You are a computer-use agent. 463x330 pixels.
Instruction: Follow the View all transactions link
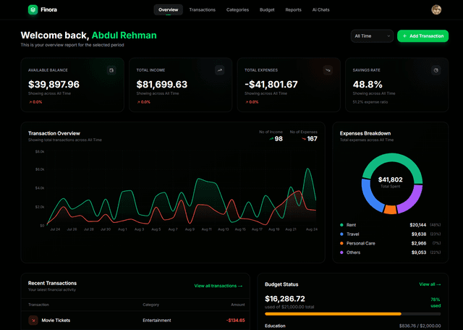pos(218,286)
